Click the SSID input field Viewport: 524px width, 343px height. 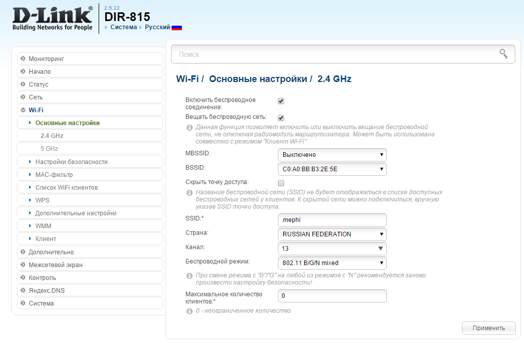(332, 220)
